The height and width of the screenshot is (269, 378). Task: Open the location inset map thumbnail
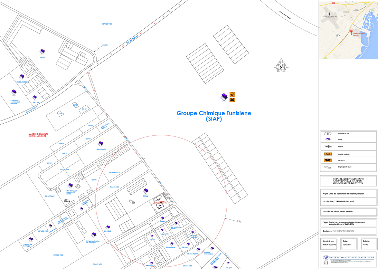(349, 30)
